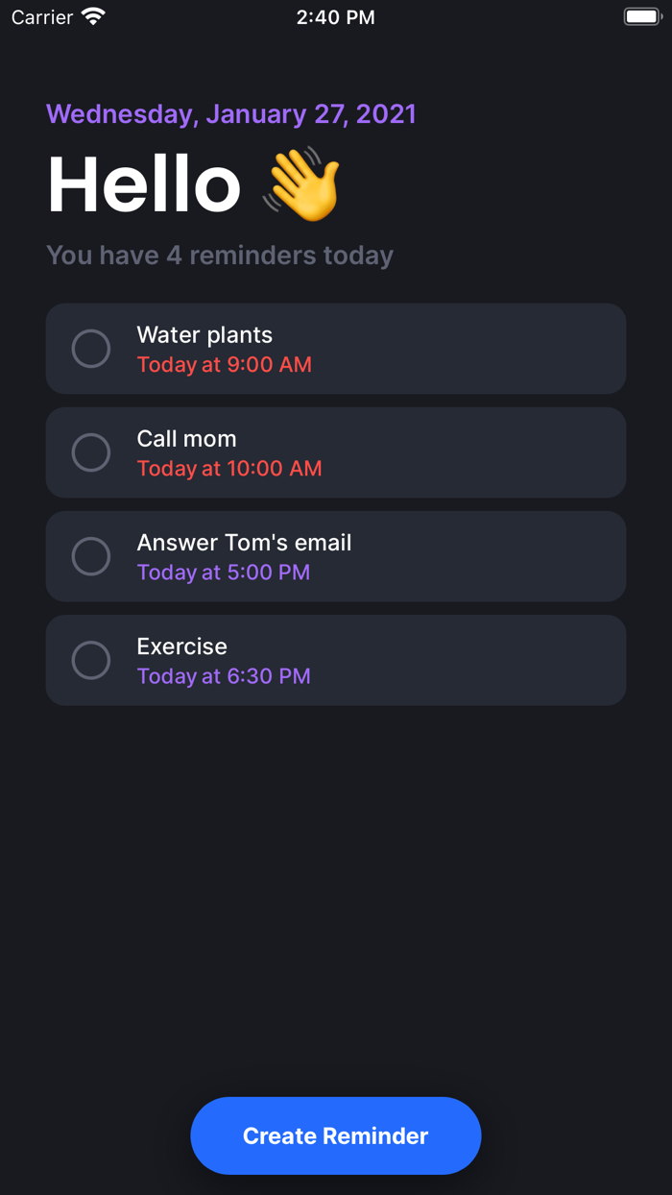
Task: Tap the battery icon in status bar
Action: [x=642, y=17]
